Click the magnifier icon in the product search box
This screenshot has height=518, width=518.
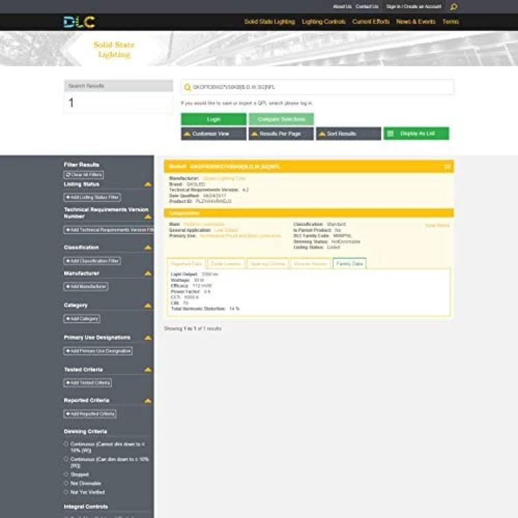[x=187, y=87]
